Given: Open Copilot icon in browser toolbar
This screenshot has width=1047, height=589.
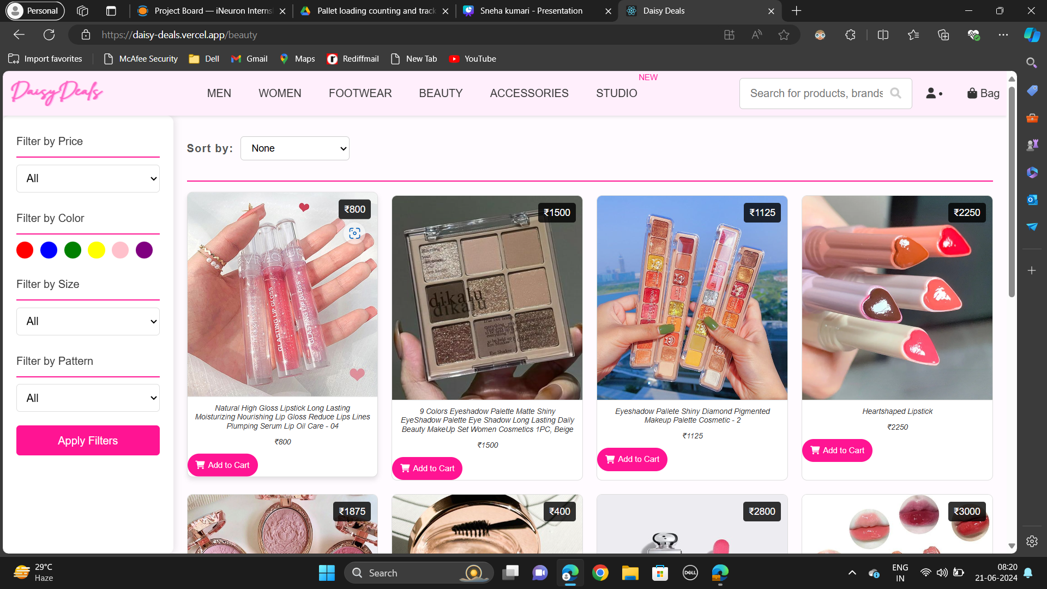Looking at the screenshot, I should click(1031, 35).
